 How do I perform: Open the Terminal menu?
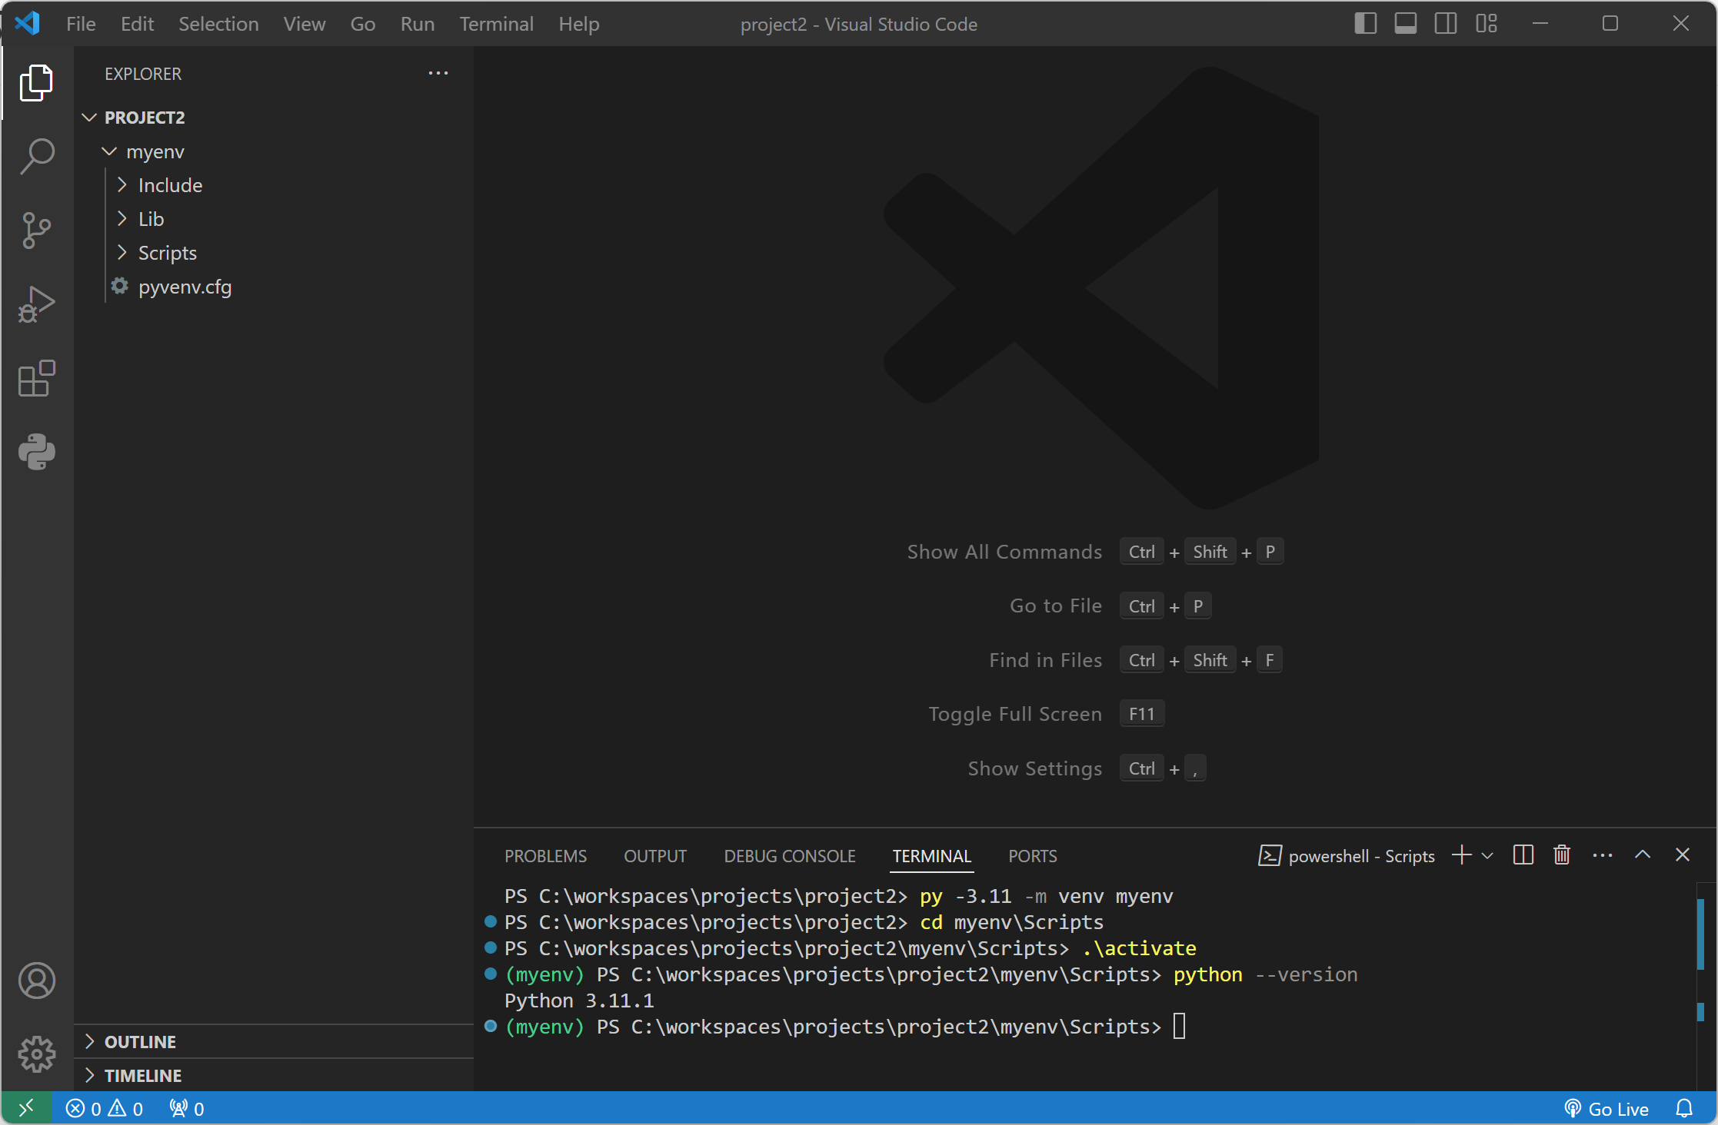click(x=496, y=24)
